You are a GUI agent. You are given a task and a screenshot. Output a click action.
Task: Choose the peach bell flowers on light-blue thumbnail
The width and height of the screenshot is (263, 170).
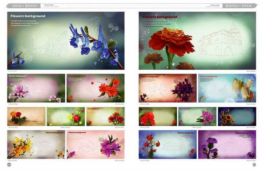click(x=227, y=88)
